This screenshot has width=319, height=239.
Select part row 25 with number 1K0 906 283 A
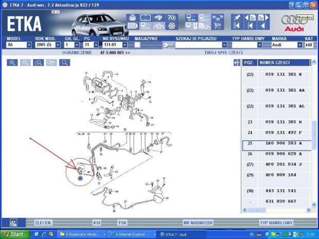(276, 145)
